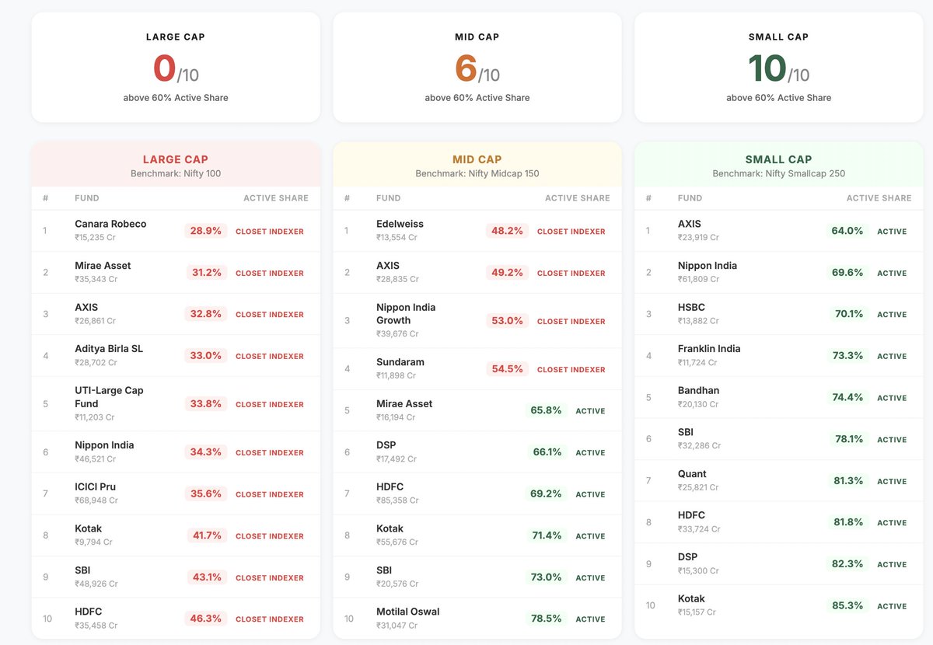Click the 81.8% active share value
Screen dimensions: 933x645
point(848,522)
